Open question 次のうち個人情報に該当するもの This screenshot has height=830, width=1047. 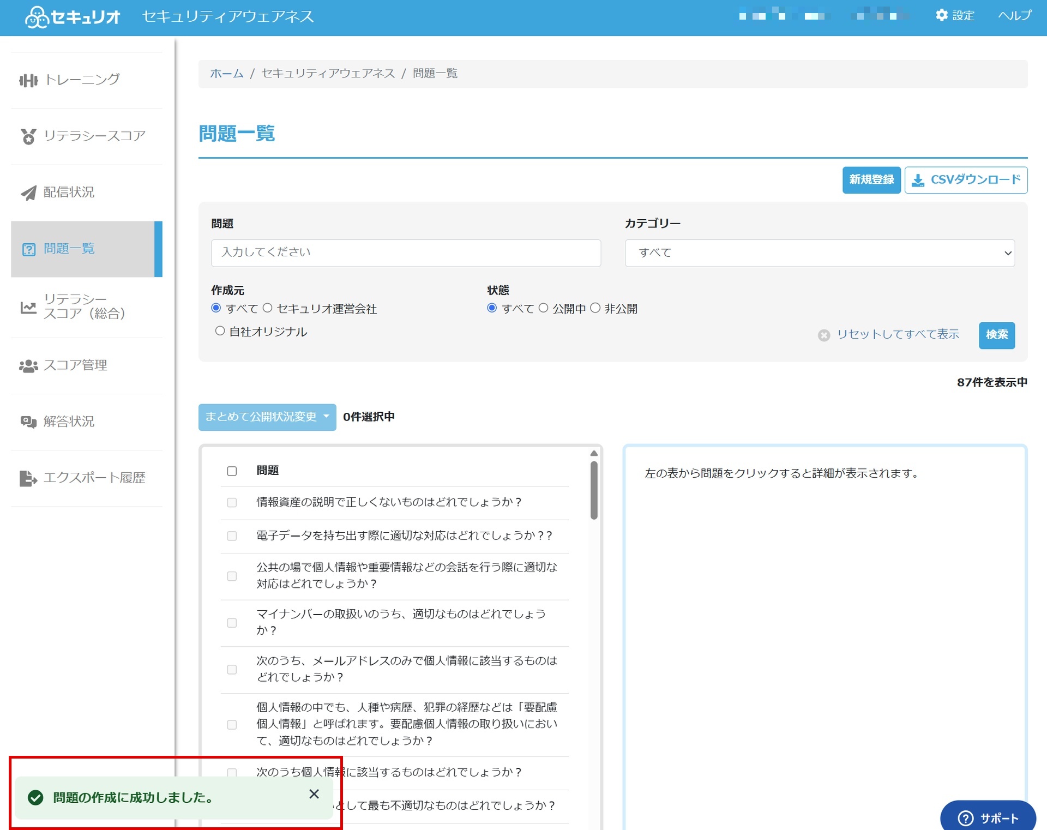(389, 772)
